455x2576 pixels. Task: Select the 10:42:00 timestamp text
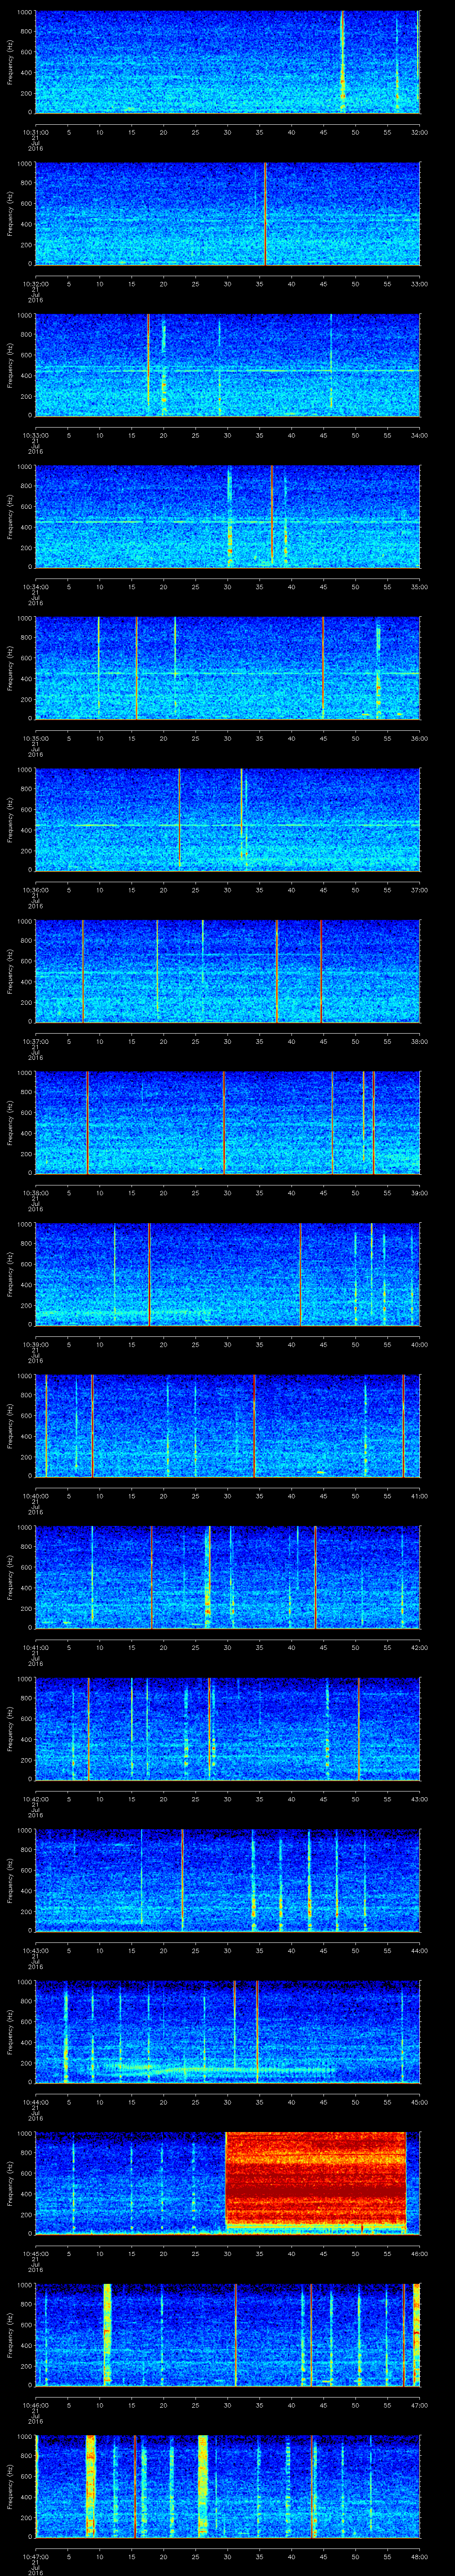pos(35,1798)
